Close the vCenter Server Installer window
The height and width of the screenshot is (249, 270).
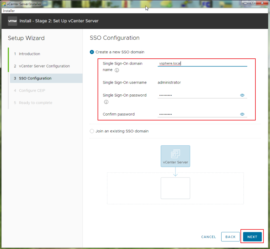[x=262, y=3]
